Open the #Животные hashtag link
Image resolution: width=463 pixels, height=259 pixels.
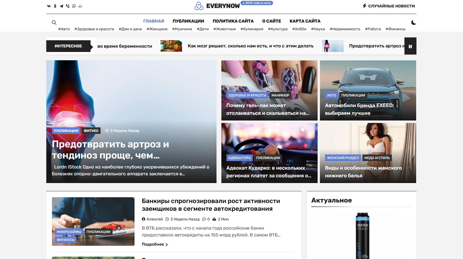(225, 29)
